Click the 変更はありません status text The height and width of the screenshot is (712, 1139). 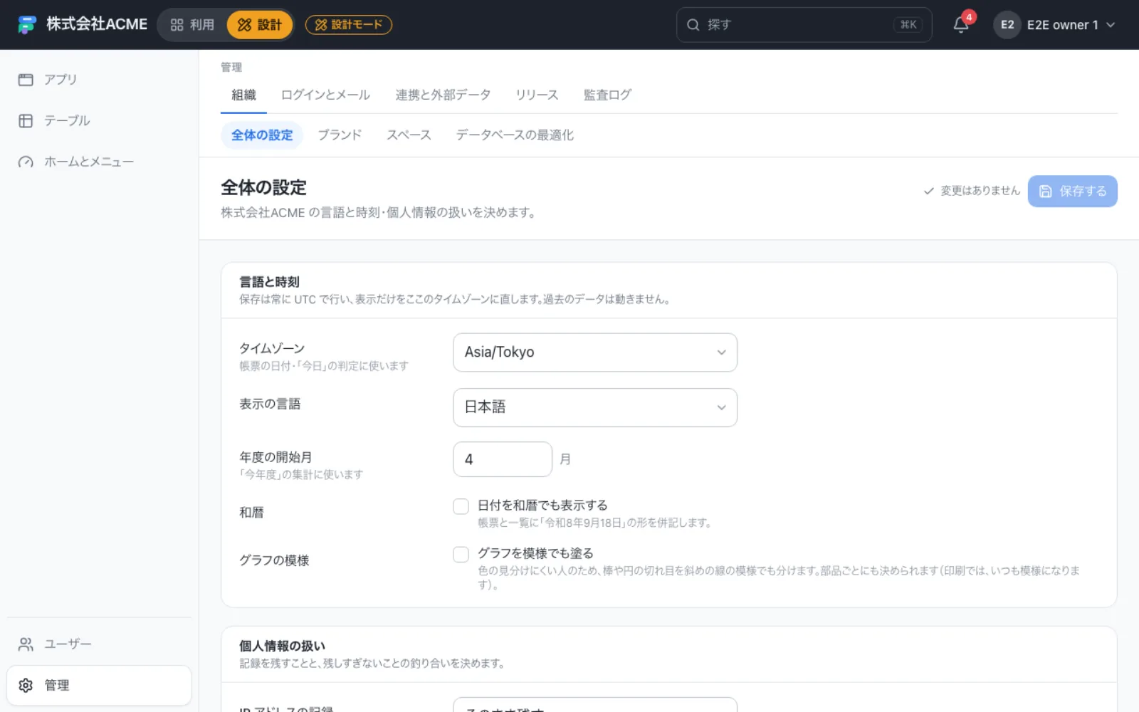click(x=980, y=191)
